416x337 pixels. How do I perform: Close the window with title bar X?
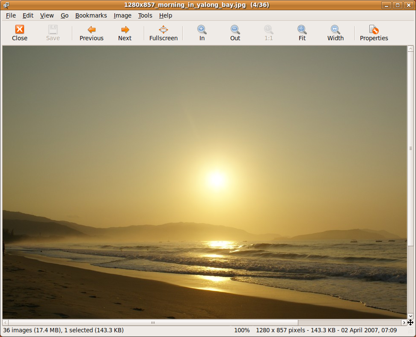[x=409, y=5]
